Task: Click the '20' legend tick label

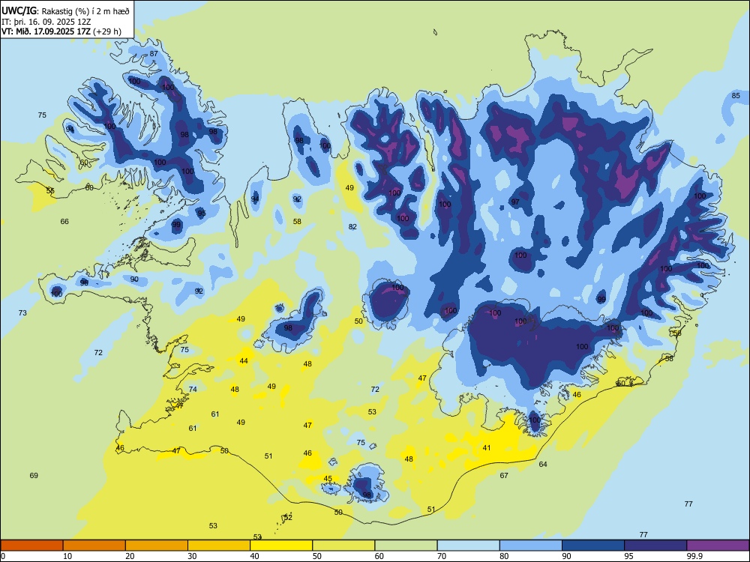Action: click(x=130, y=556)
